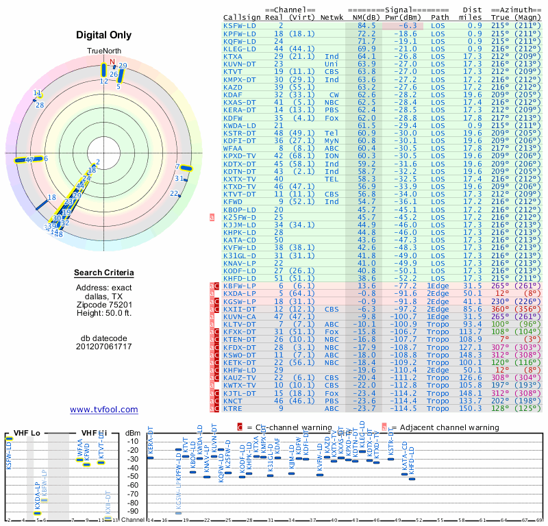Click channel 47 marker on radar plot
The height and width of the screenshot is (526, 548).
tap(29, 160)
